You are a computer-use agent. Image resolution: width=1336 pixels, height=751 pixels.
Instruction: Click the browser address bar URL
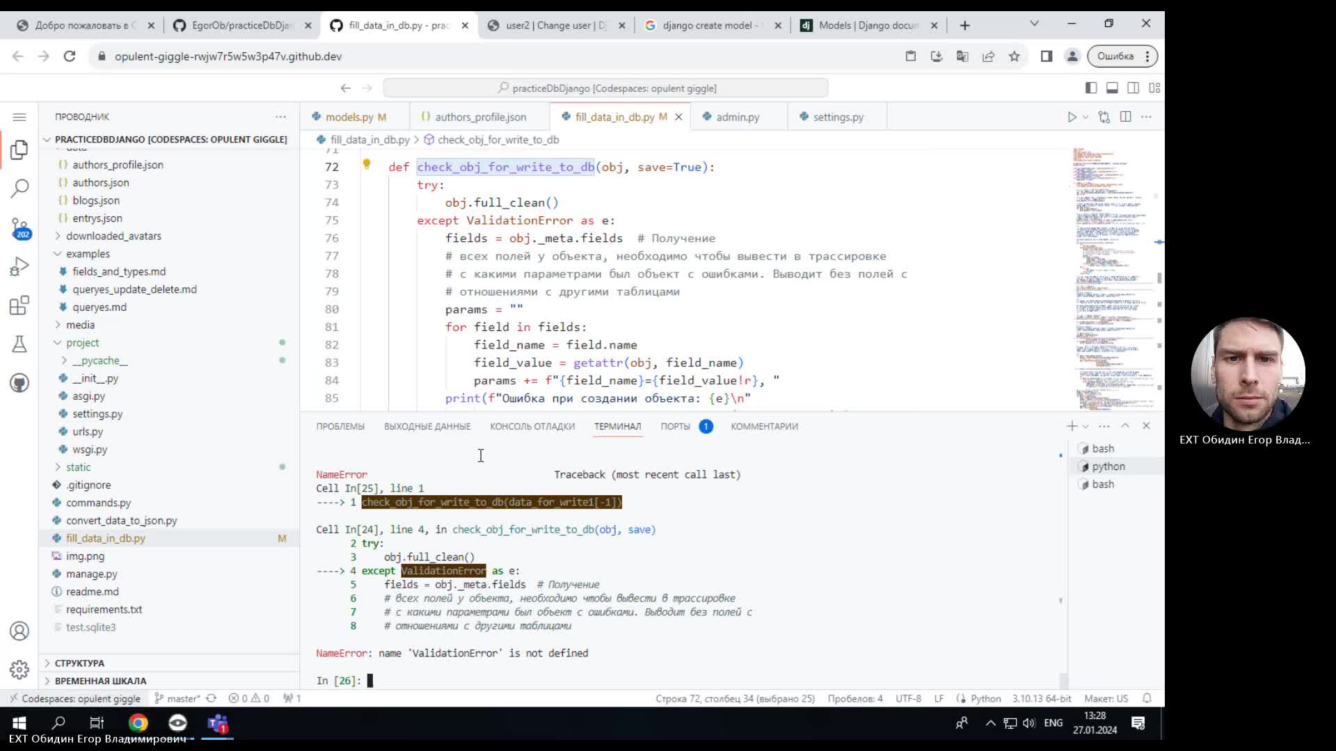[228, 56]
